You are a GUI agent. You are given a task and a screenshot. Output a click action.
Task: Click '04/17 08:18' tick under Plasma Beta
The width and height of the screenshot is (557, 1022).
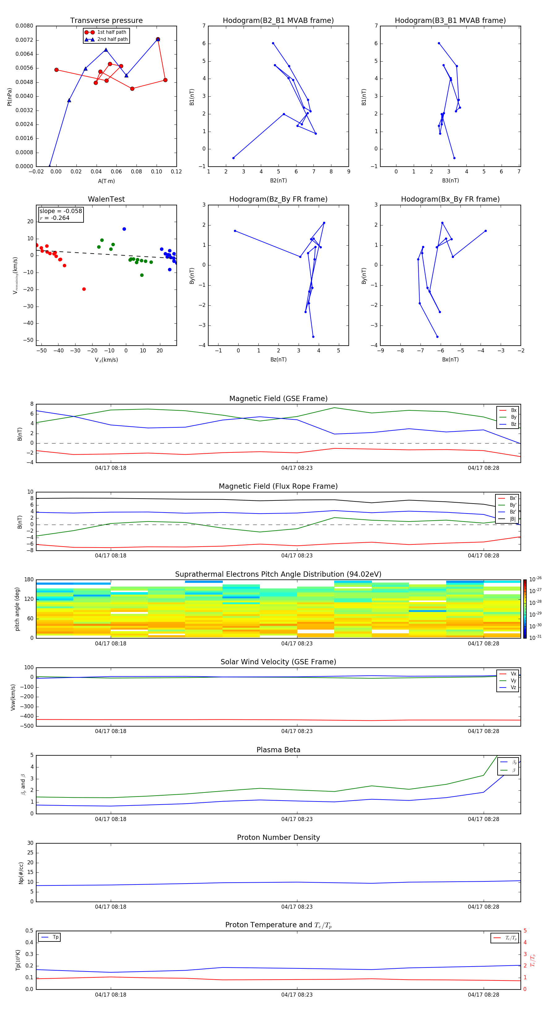[x=110, y=819]
